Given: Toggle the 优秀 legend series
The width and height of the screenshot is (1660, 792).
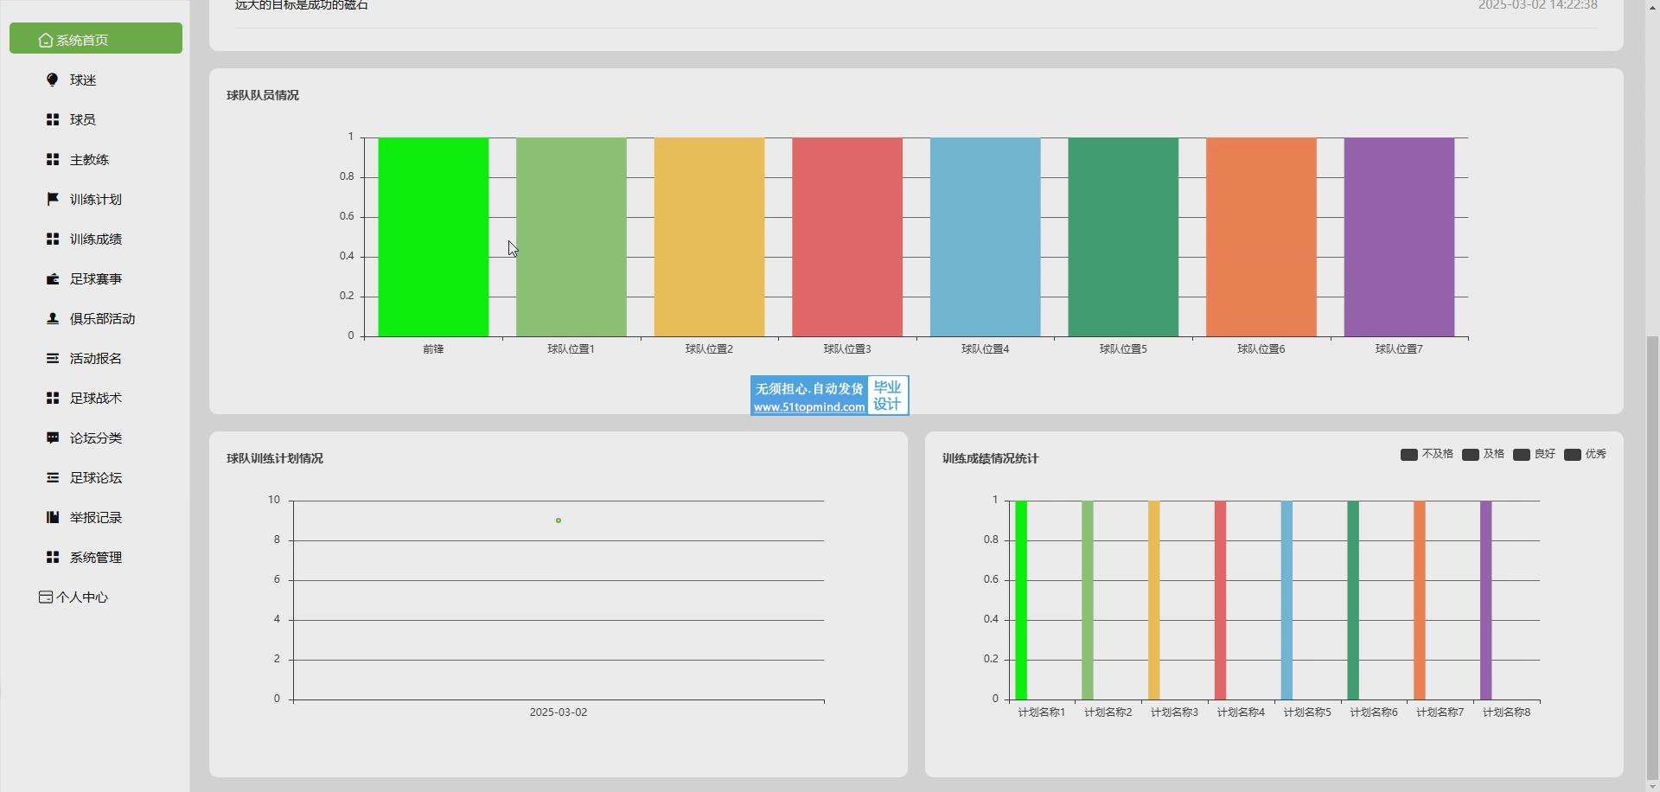Looking at the screenshot, I should 1586,454.
